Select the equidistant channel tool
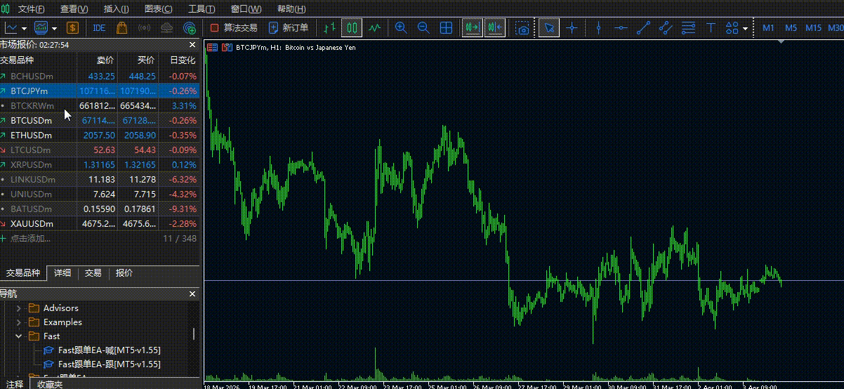The height and width of the screenshot is (389, 844). point(666,28)
